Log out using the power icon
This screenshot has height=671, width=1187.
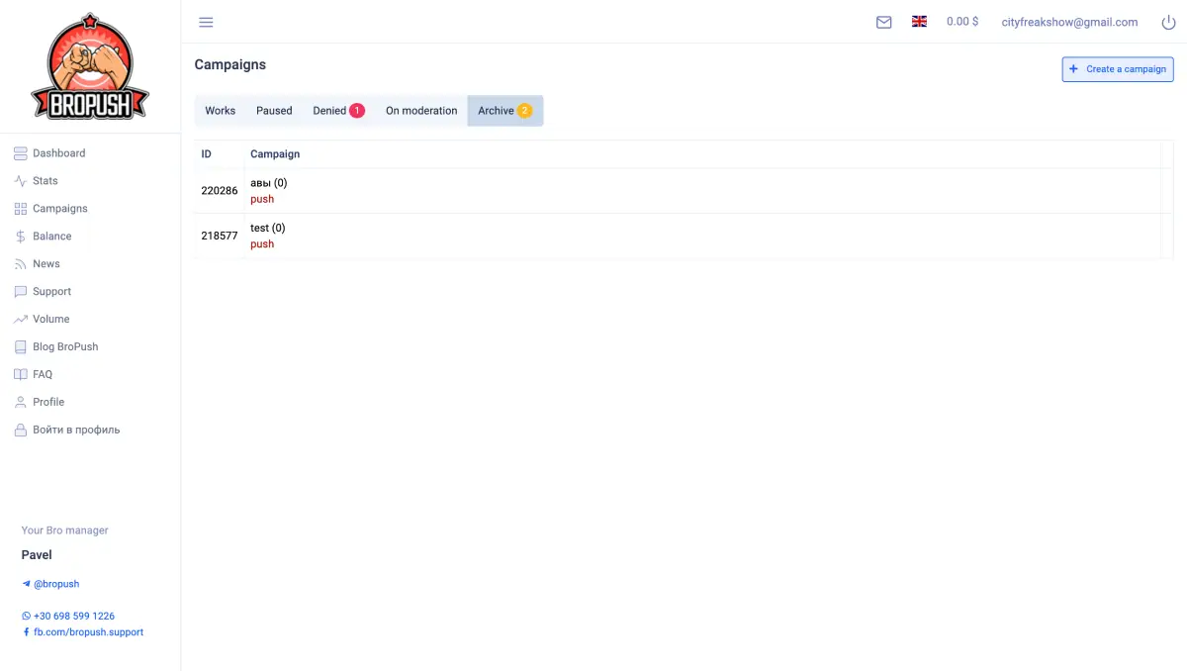click(x=1168, y=22)
